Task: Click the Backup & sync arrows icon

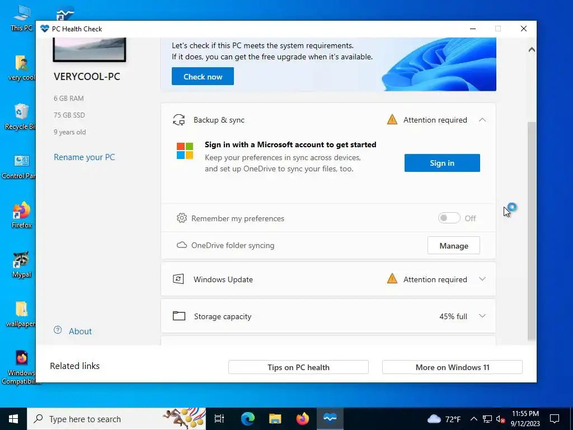Action: pyautogui.click(x=179, y=120)
